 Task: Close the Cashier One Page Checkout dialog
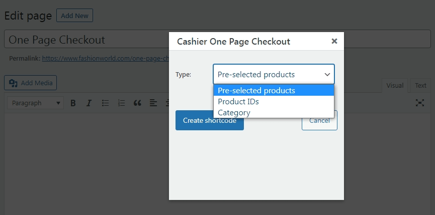point(334,41)
